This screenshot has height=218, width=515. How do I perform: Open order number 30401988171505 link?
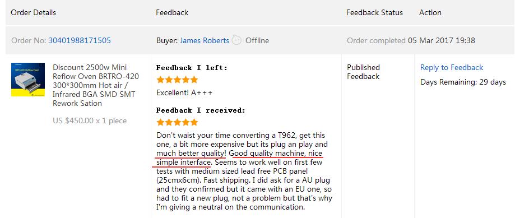[80, 41]
